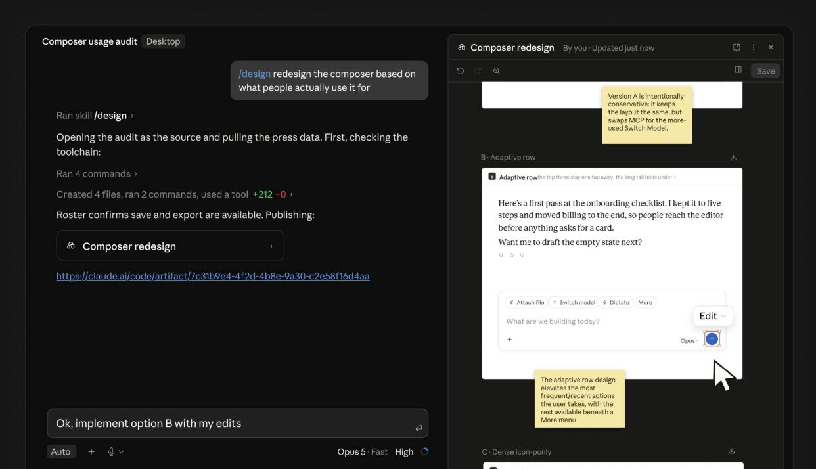Open the dropdown arrow beside the microphone
The height and width of the screenshot is (469, 816).
coord(121,451)
